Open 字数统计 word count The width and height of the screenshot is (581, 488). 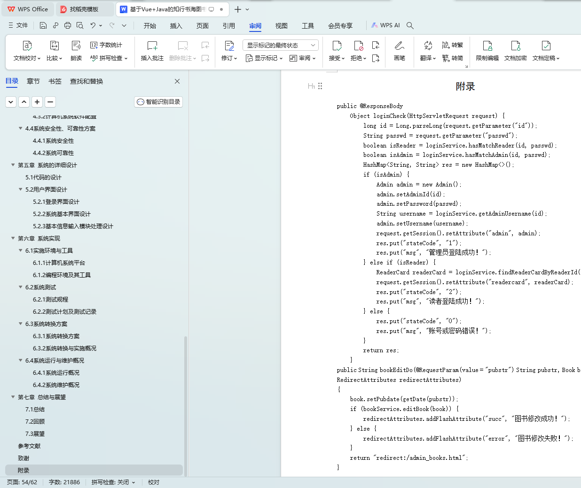106,45
